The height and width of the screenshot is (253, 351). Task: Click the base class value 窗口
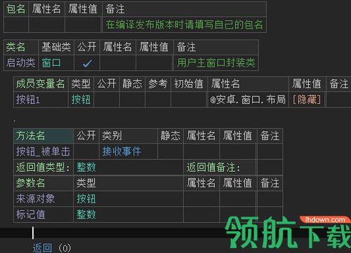51,63
